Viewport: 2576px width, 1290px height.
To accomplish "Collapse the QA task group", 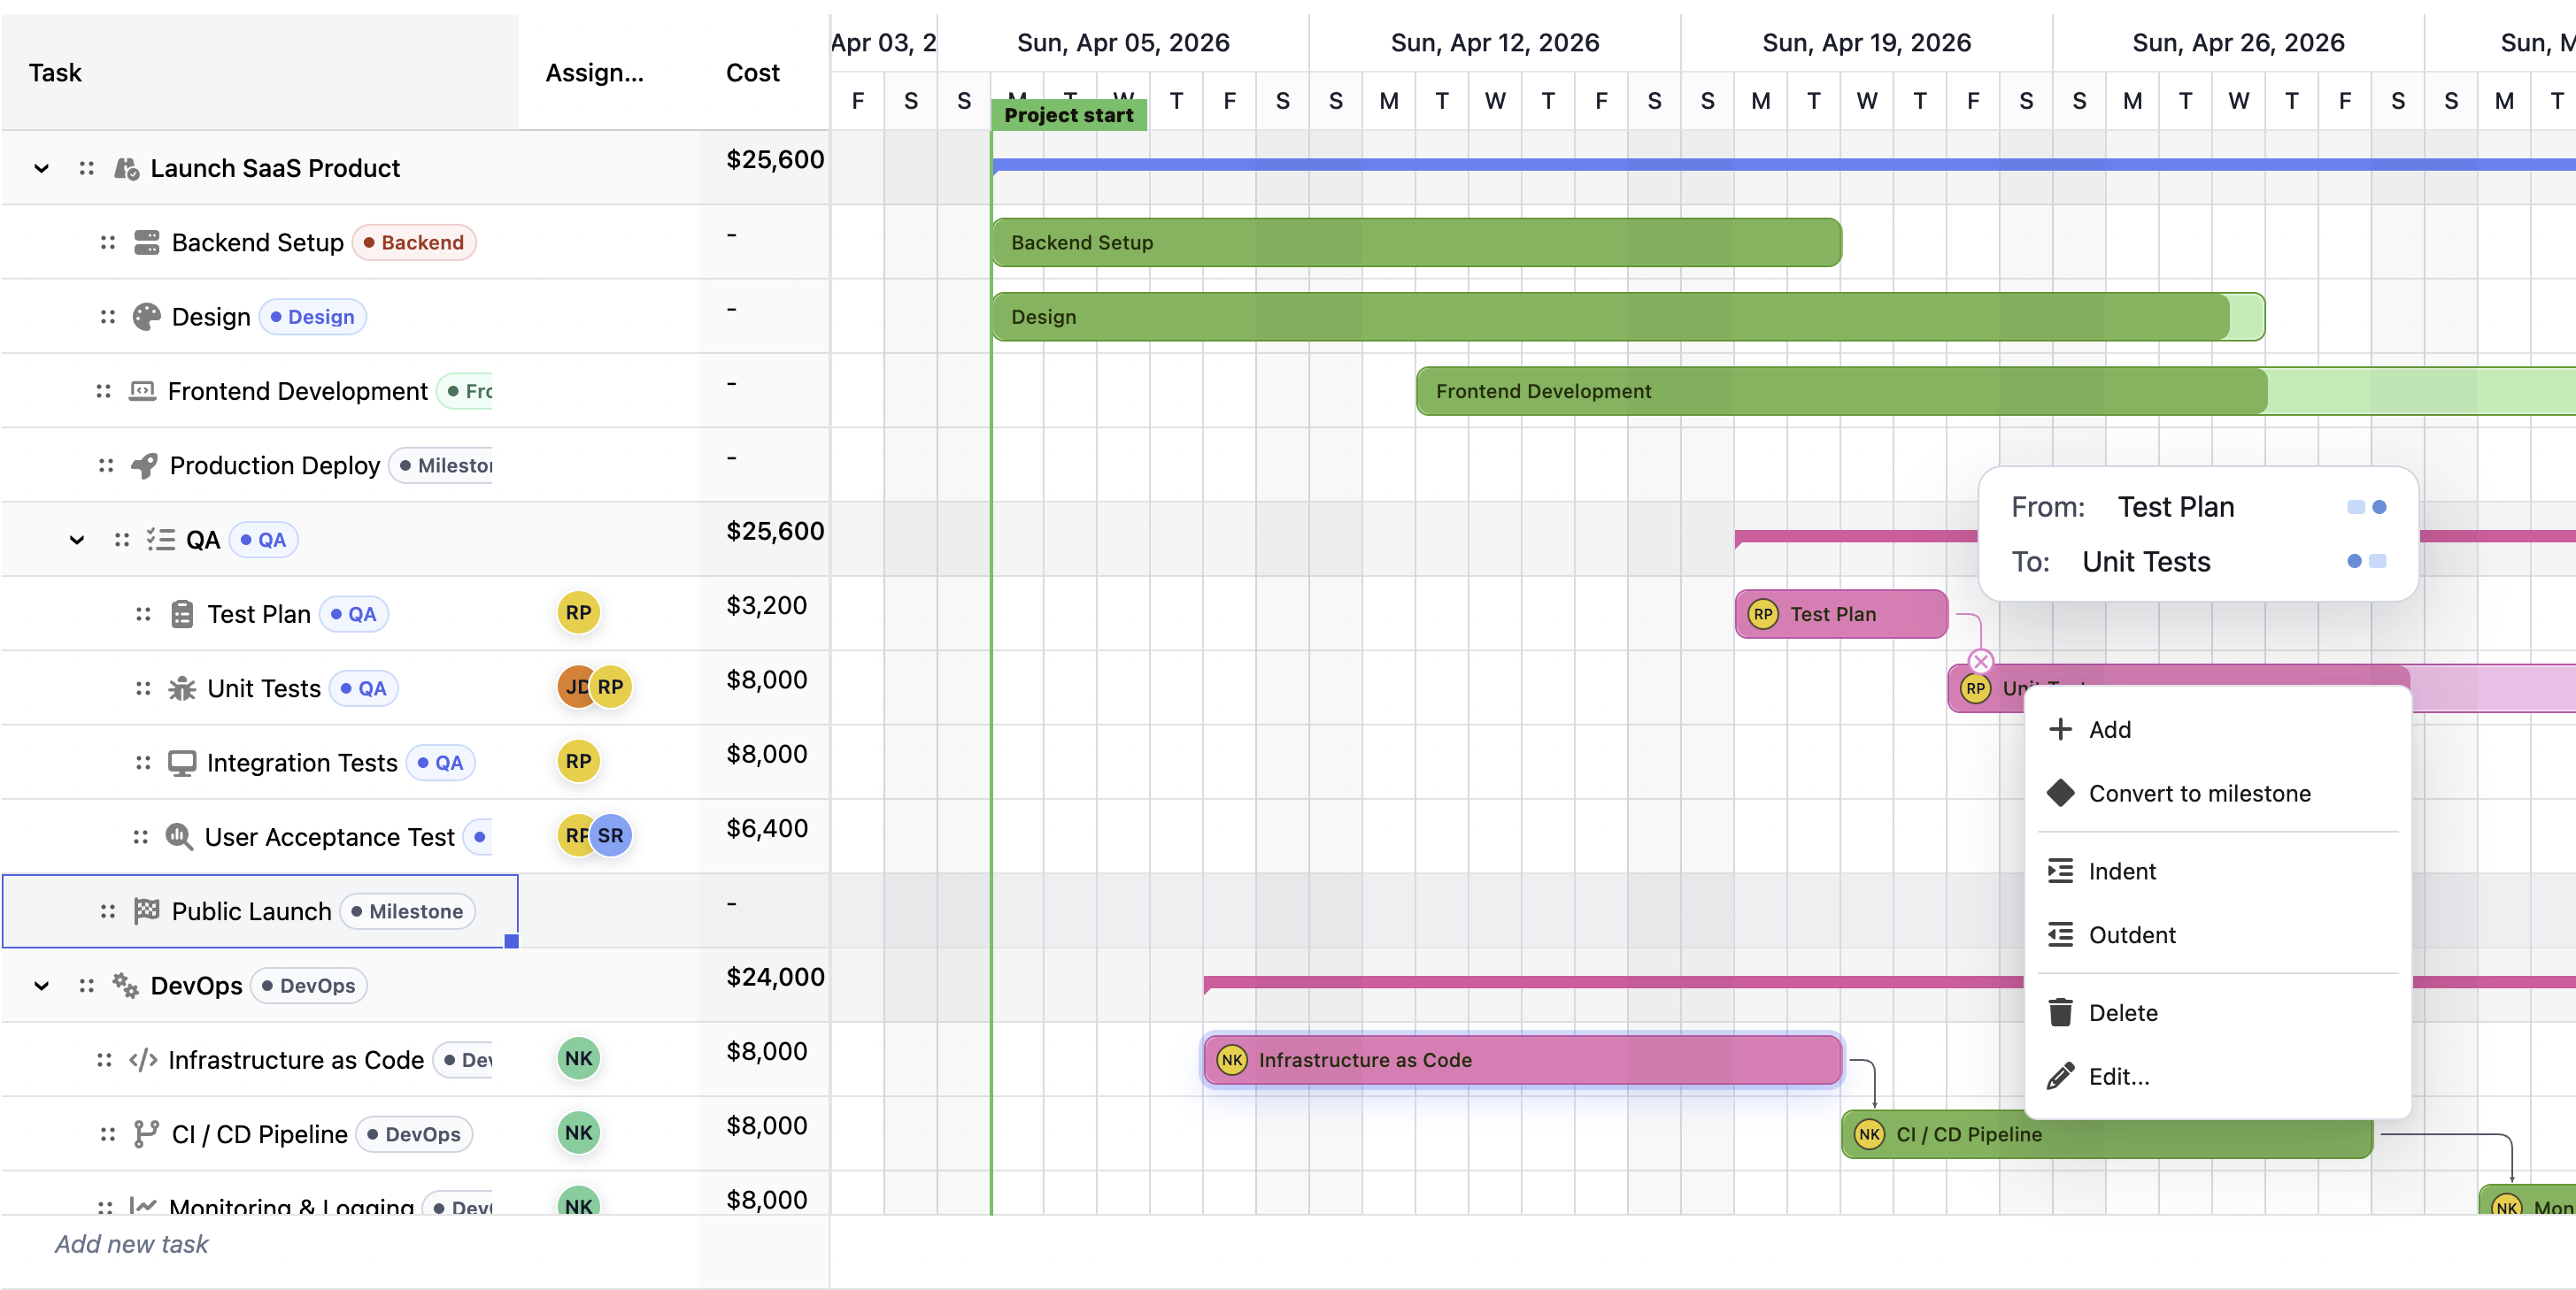I will [x=77, y=541].
